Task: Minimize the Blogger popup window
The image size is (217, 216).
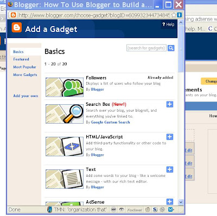Action: tap(158, 4)
